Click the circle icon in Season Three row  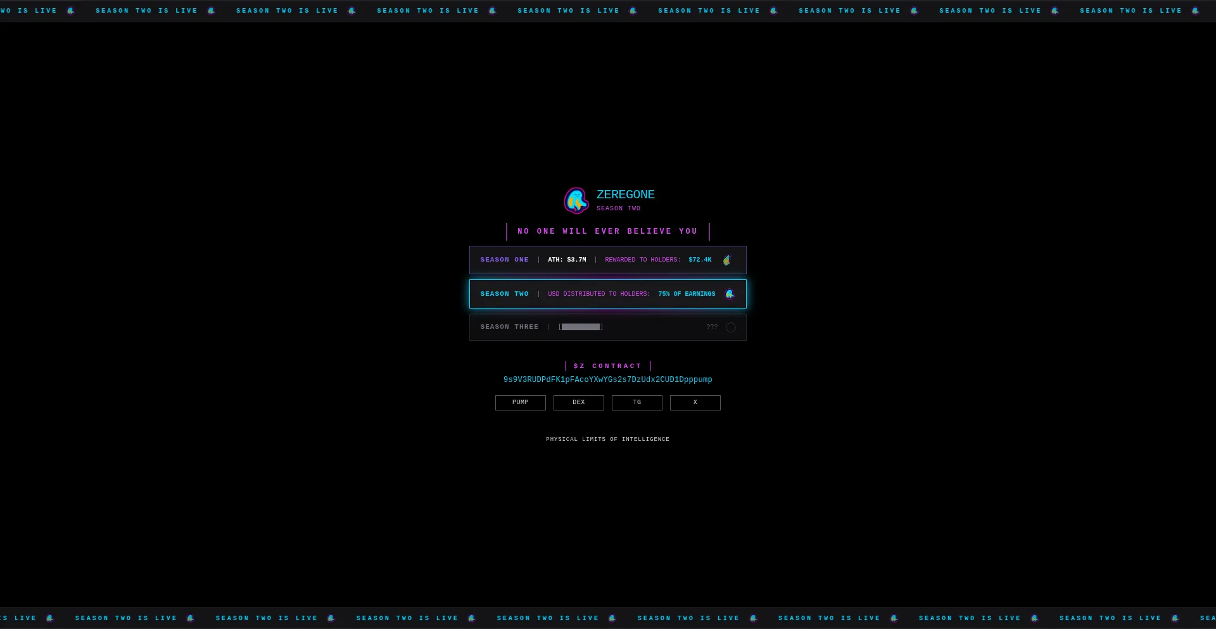731,327
